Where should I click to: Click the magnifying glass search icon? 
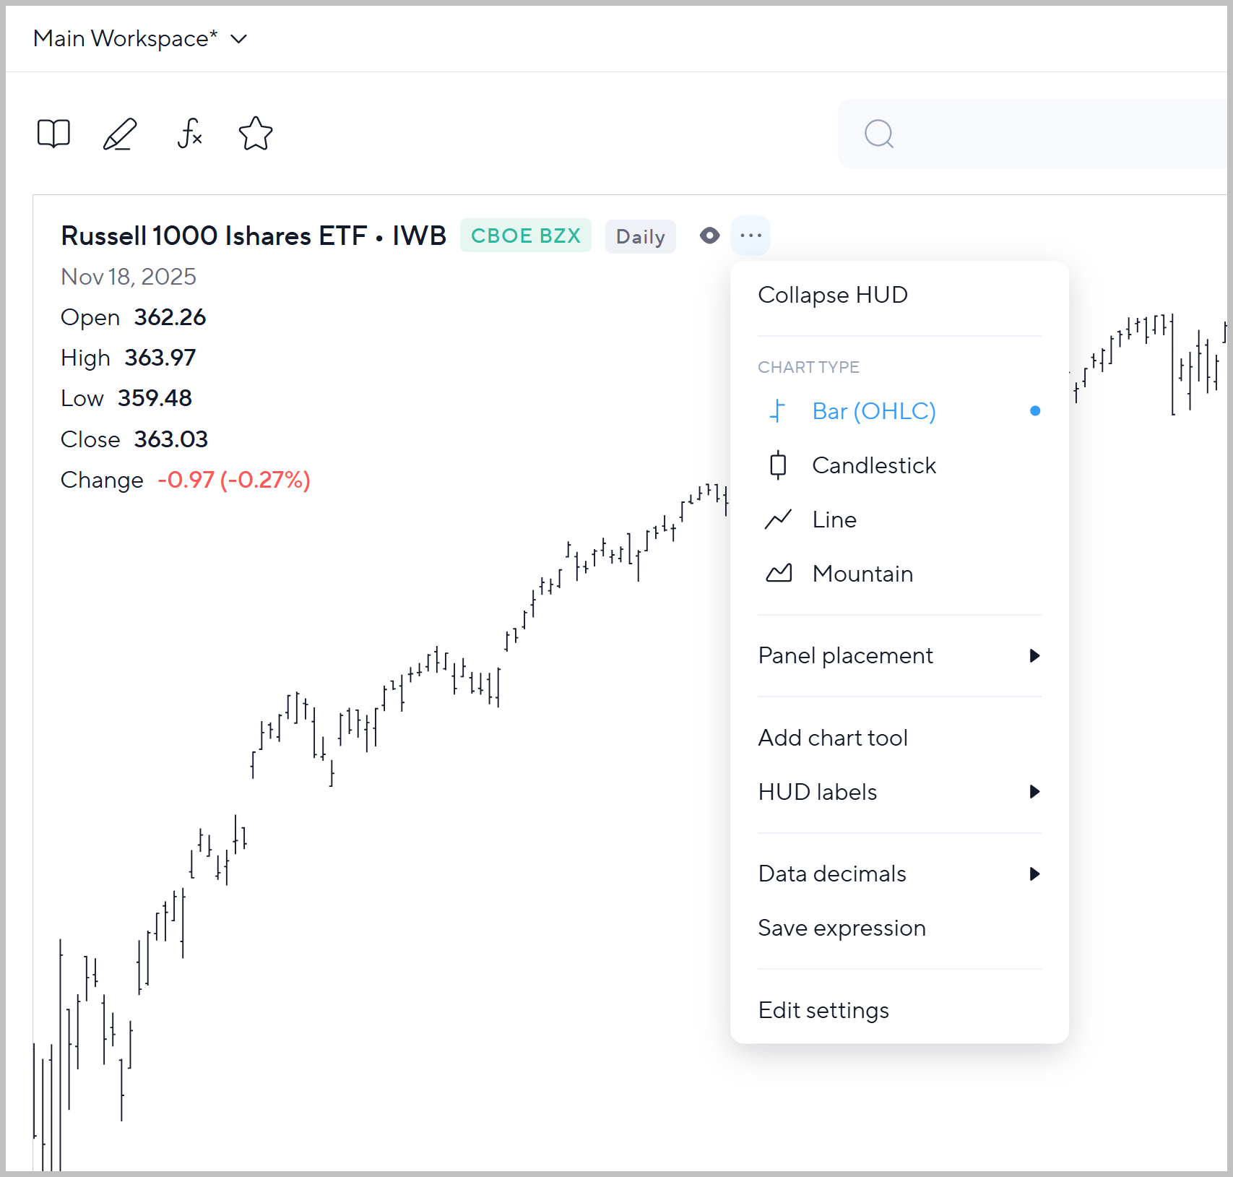(x=879, y=134)
